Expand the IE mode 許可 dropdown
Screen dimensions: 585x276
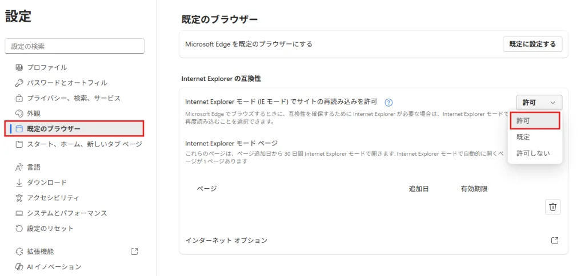click(539, 103)
